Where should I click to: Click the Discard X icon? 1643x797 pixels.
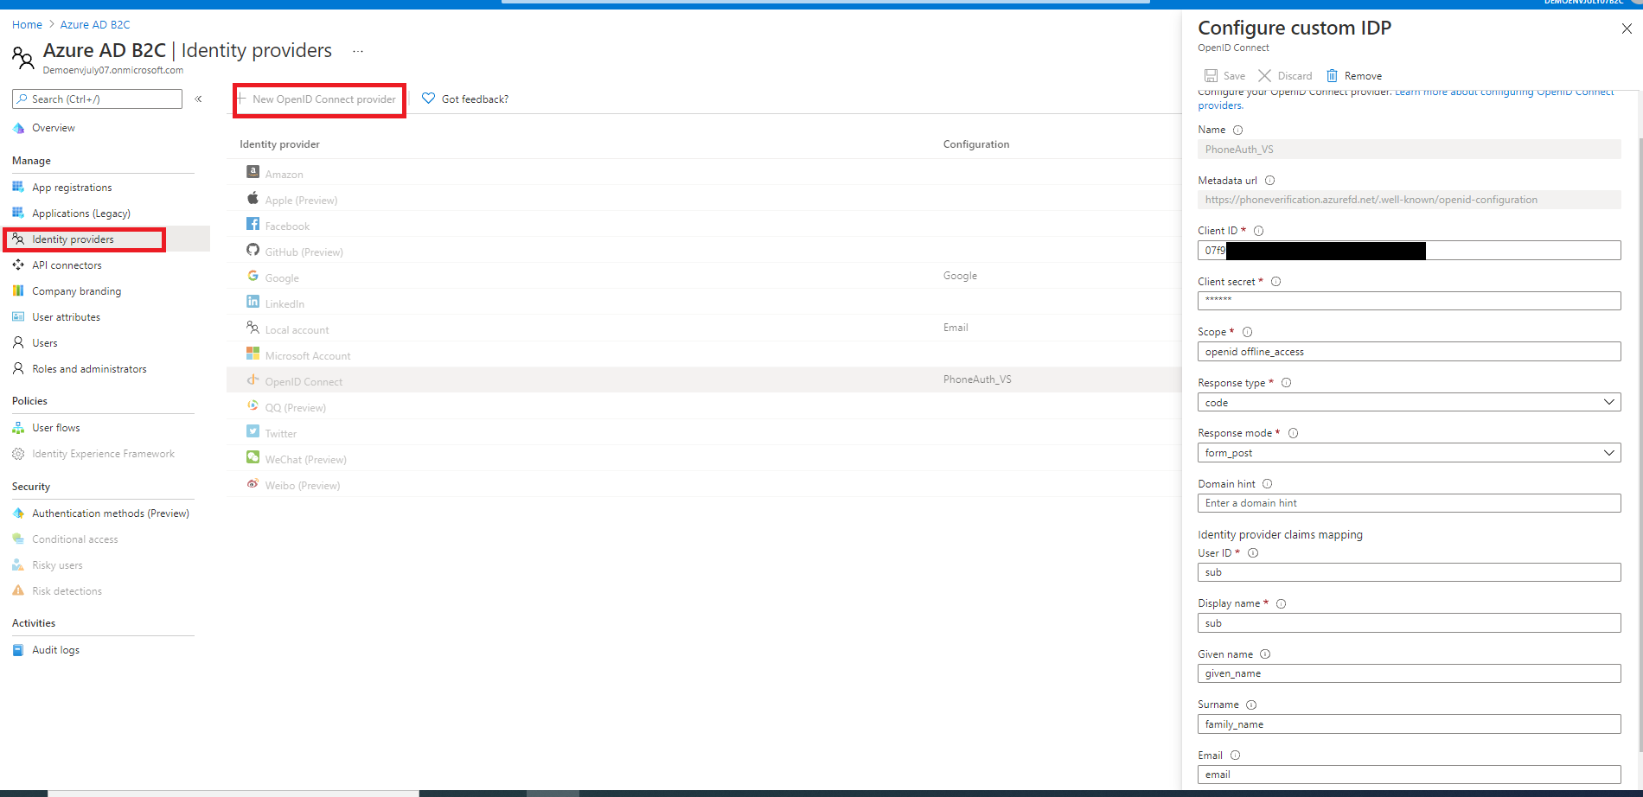[x=1264, y=76]
